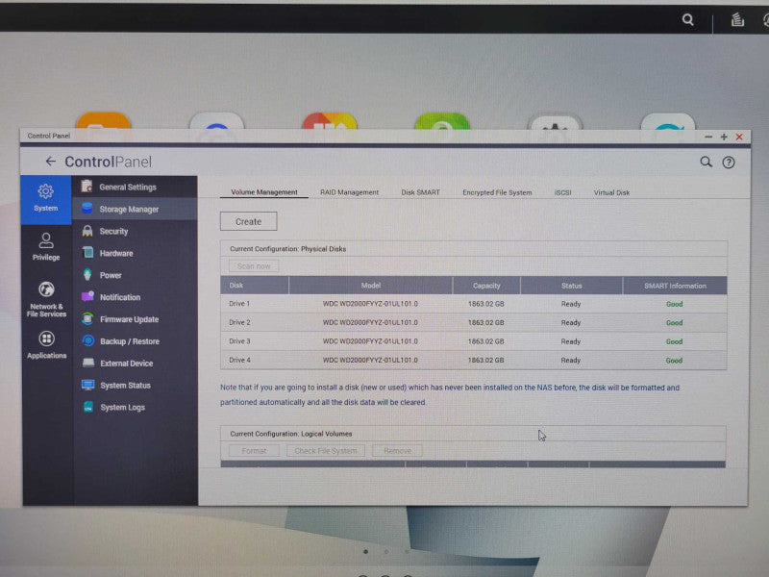This screenshot has height=577, width=769.
Task: Open the System category in sidebar
Action: point(45,198)
